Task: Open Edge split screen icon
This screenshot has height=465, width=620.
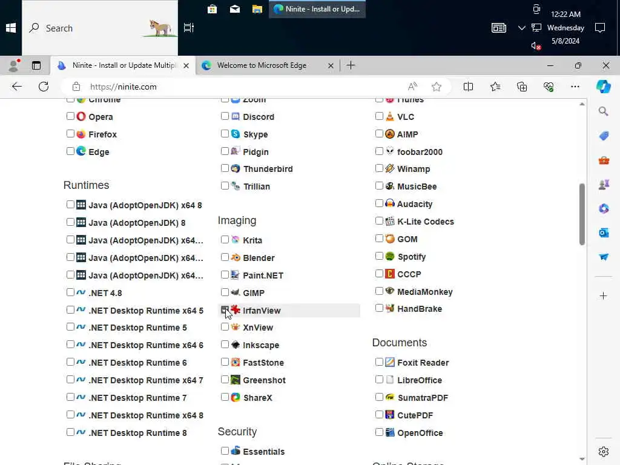Action: (x=468, y=87)
